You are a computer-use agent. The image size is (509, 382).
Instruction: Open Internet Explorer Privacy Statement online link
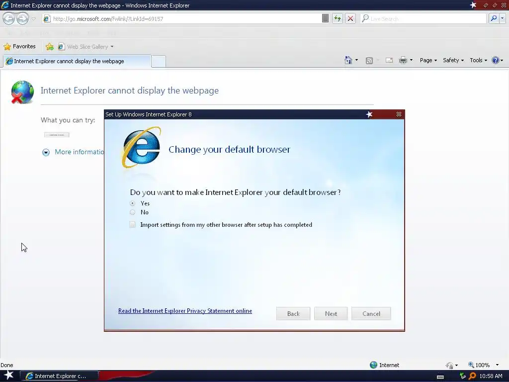(185, 311)
